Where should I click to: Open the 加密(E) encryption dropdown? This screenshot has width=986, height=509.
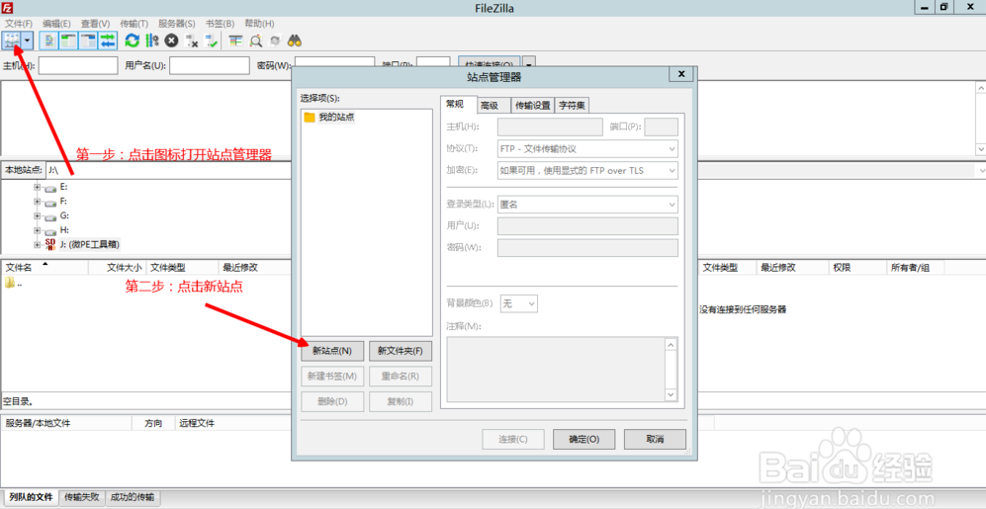click(x=587, y=170)
